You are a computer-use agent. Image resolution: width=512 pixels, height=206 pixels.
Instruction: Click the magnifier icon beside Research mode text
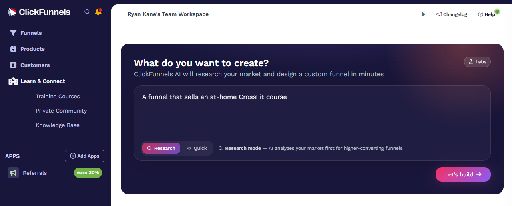click(x=221, y=148)
